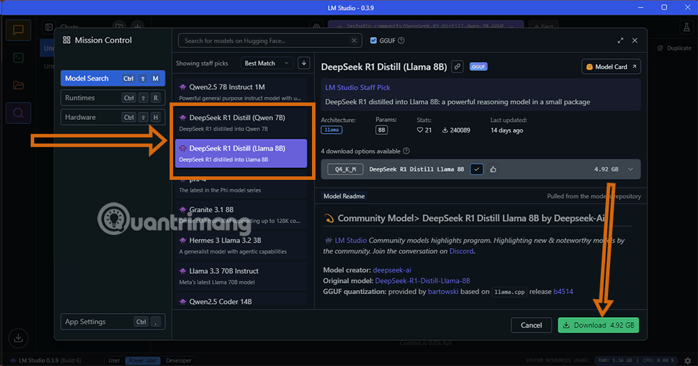
Task: Open the Chat tab in left sidebar
Action: tap(18, 30)
